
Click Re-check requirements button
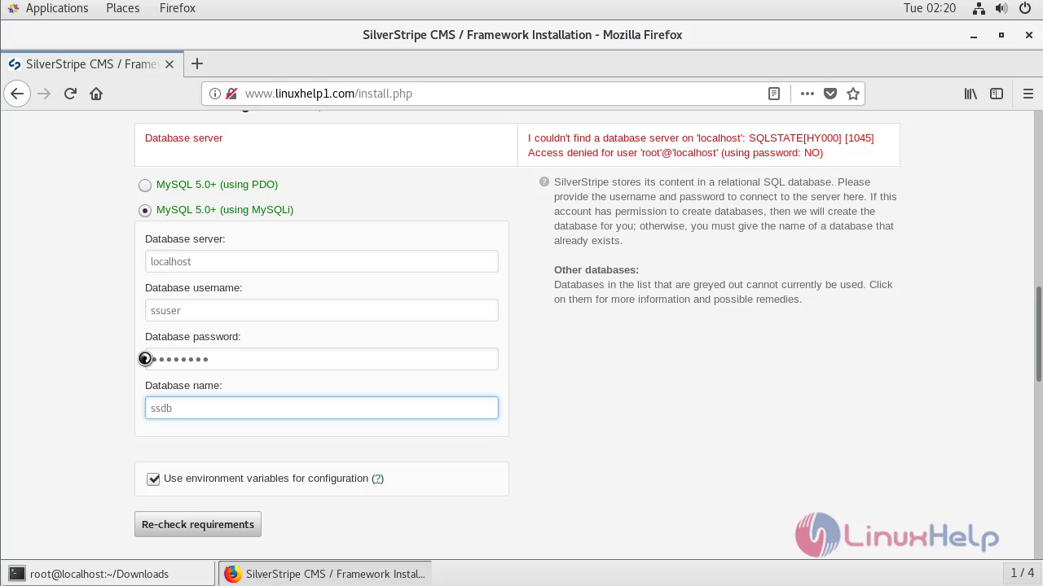coord(198,524)
